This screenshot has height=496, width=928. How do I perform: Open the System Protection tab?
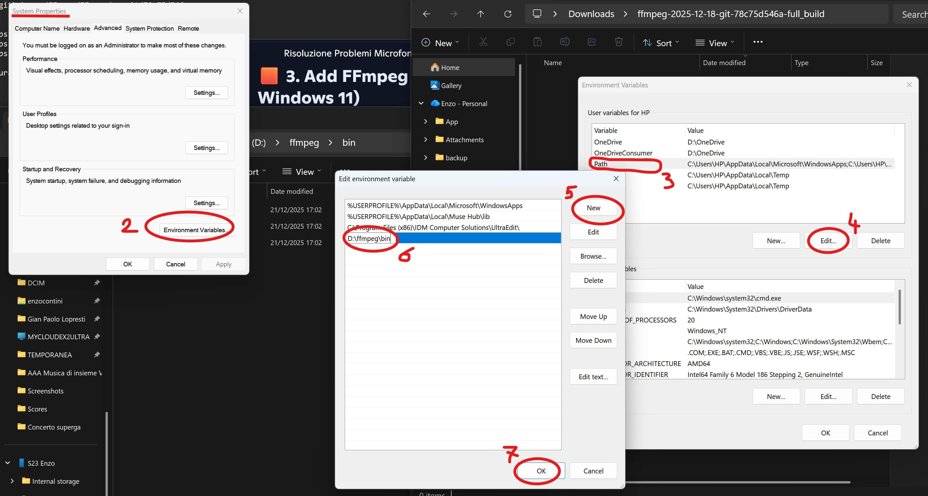click(x=149, y=28)
